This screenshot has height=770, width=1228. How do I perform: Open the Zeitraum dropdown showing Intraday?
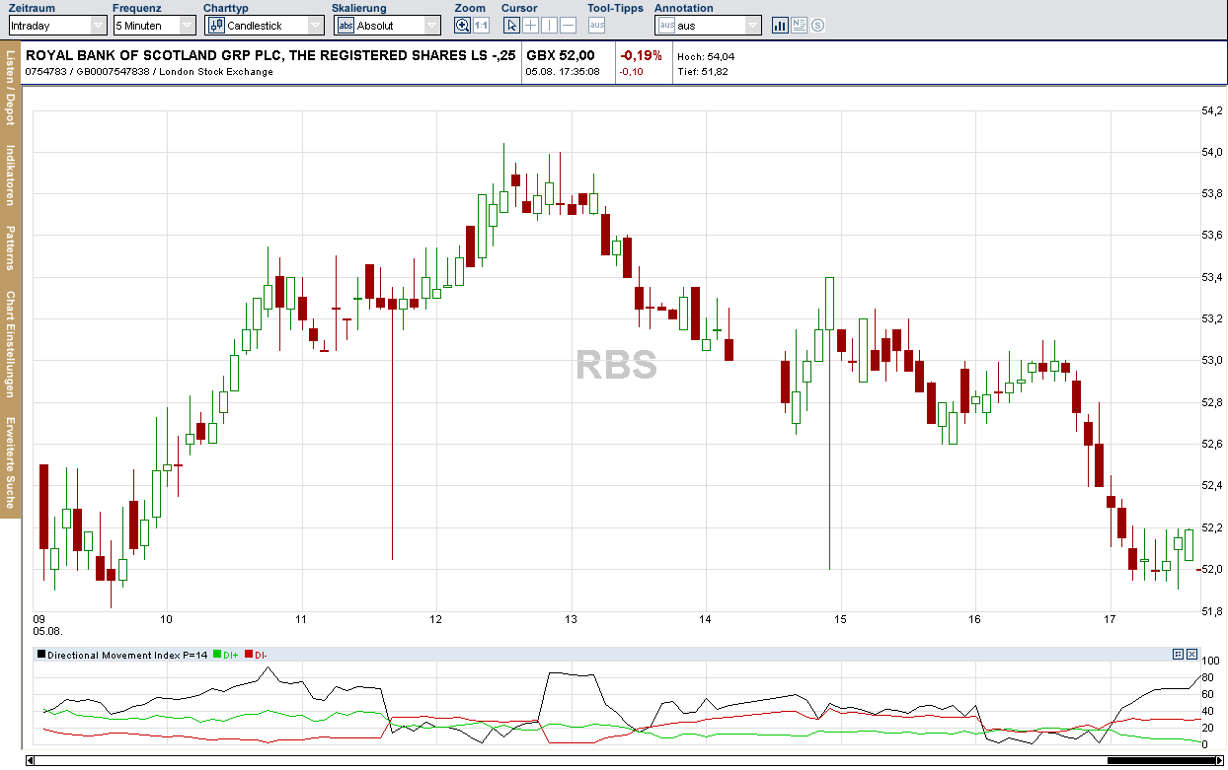[x=99, y=26]
